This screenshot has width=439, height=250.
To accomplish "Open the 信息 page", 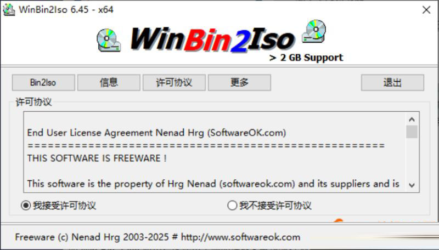I will click(x=109, y=82).
